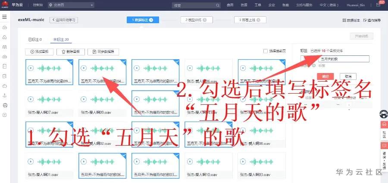Viewport: 388px width, 183px height.
Task: Play the audio 五月天-不为谁而作的歌10
Action: (137, 99)
